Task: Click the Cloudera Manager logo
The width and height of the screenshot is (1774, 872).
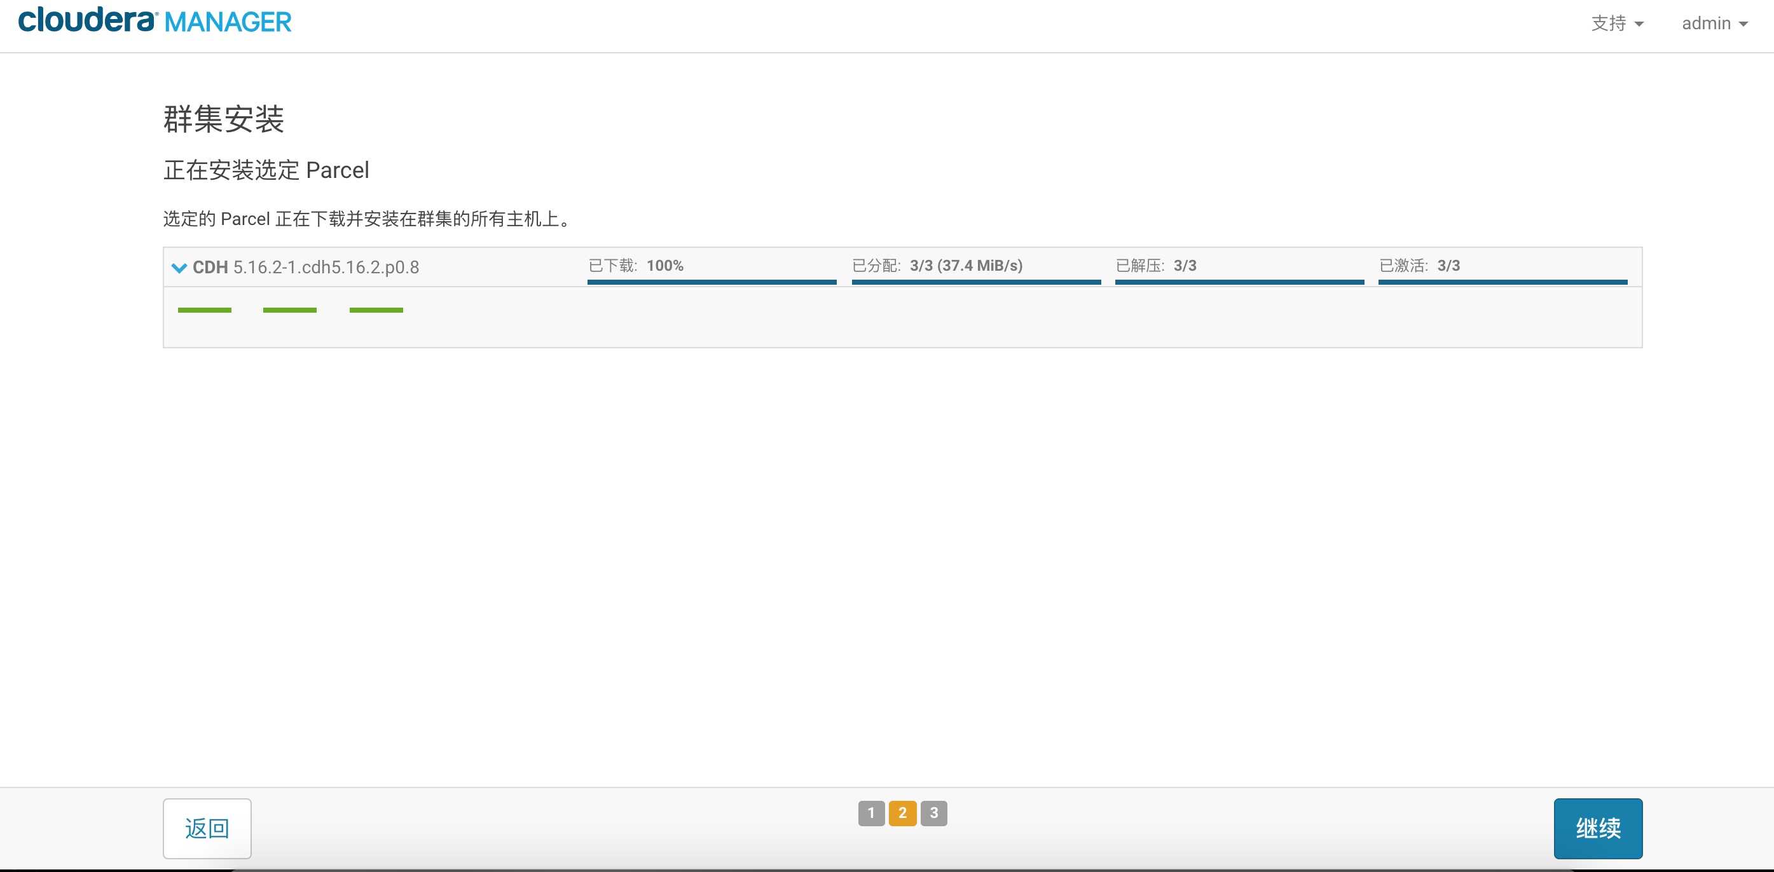Action: pyautogui.click(x=155, y=20)
